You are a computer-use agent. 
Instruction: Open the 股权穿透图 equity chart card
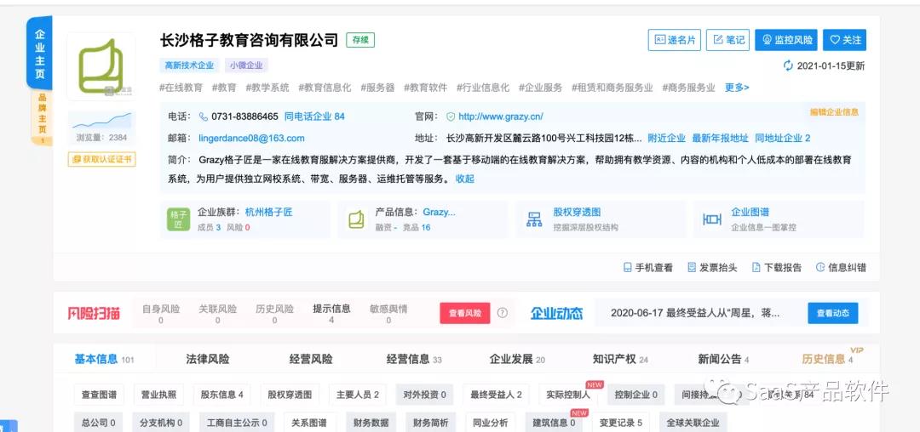click(576, 213)
